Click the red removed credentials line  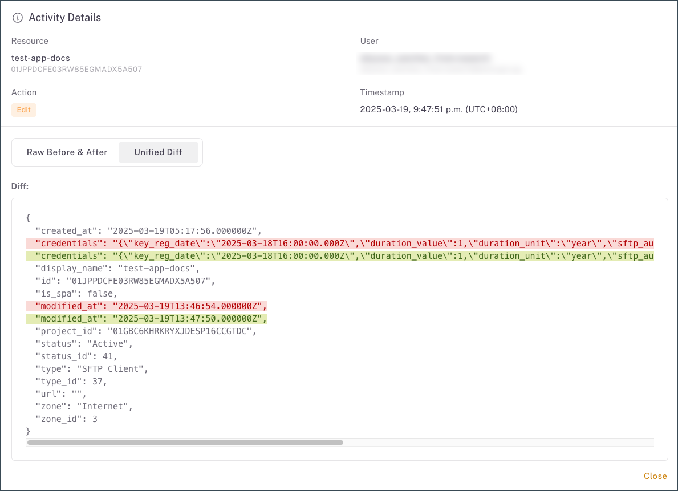[x=339, y=244]
